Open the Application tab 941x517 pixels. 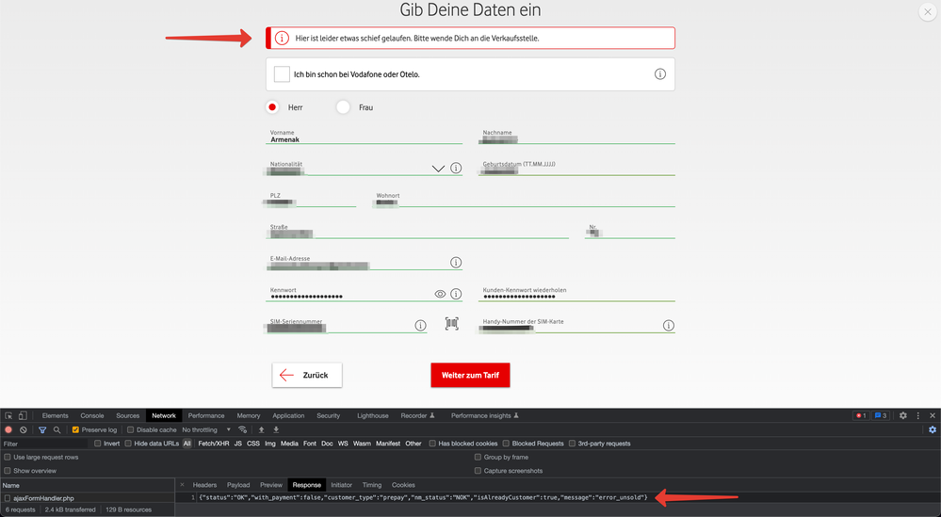click(288, 415)
